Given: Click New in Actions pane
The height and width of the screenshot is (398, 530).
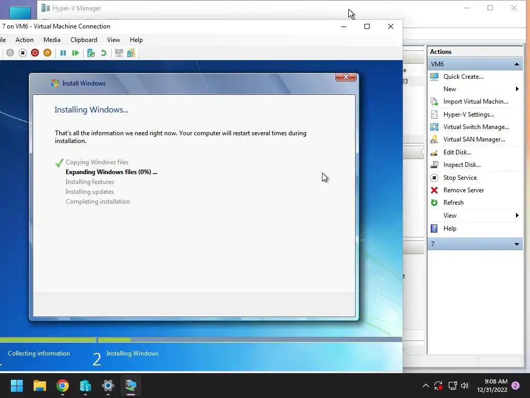Looking at the screenshot, I should [x=450, y=89].
